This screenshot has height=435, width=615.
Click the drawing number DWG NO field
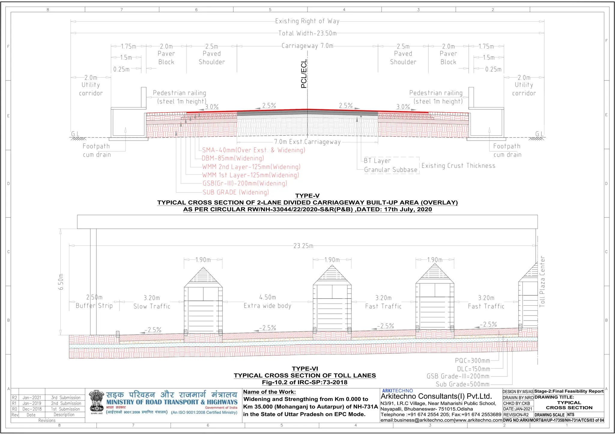(x=553, y=420)
